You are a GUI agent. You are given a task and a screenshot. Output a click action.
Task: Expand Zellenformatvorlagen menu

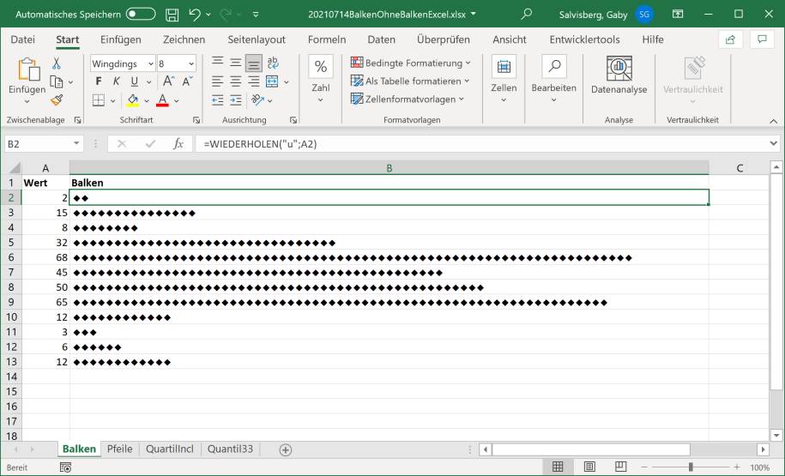[408, 99]
